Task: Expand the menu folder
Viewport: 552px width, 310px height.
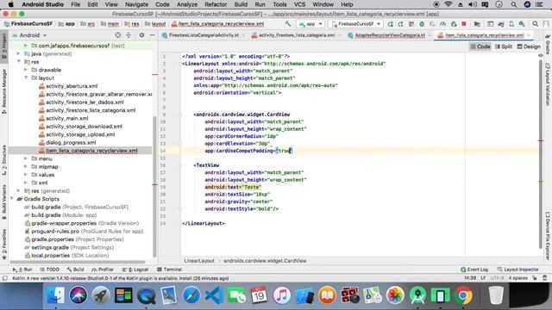Action: click(x=26, y=158)
